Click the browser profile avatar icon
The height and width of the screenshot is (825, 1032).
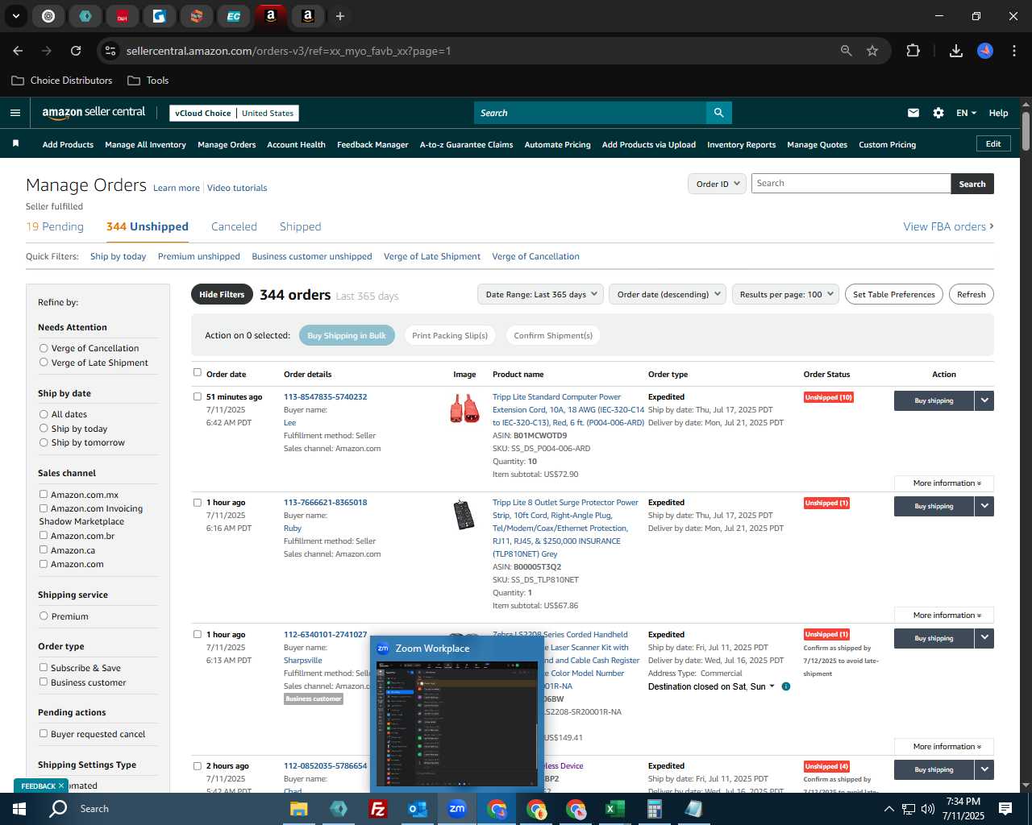[x=985, y=51]
